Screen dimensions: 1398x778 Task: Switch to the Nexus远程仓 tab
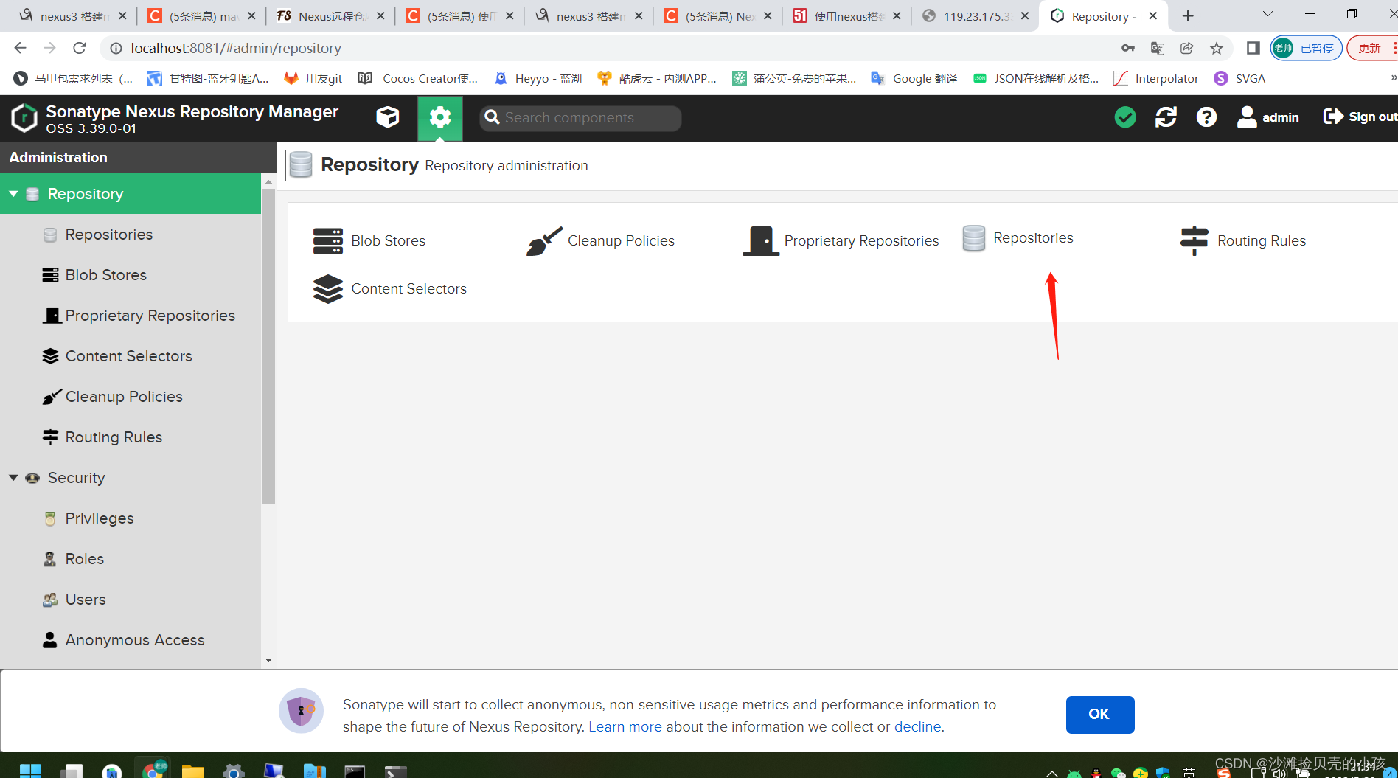tap(331, 16)
